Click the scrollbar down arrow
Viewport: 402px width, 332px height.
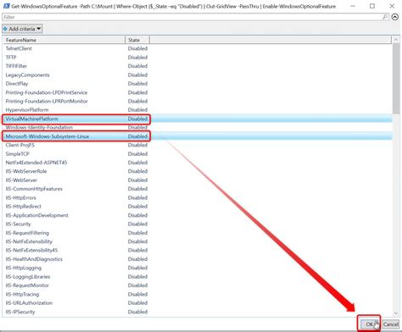(x=396, y=313)
